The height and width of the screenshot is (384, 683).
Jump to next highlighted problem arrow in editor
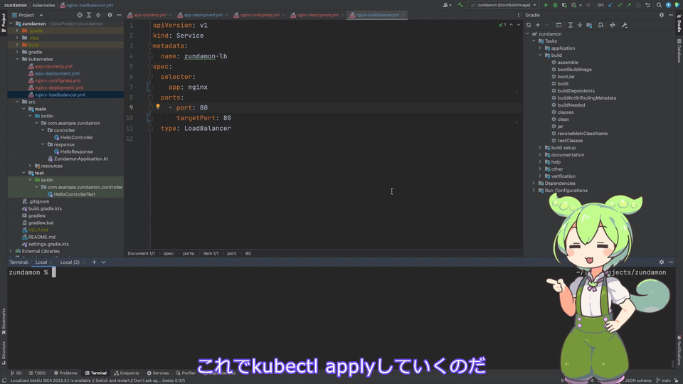click(x=519, y=25)
